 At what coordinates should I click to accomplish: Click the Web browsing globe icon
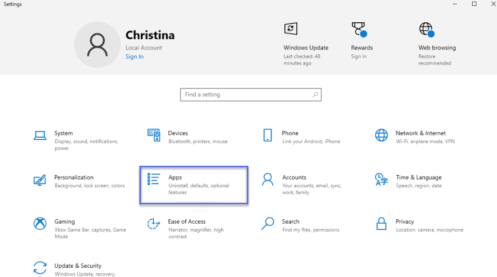coord(427,30)
